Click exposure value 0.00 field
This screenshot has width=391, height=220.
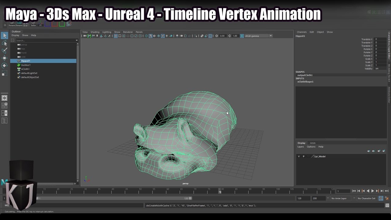[x=223, y=36]
